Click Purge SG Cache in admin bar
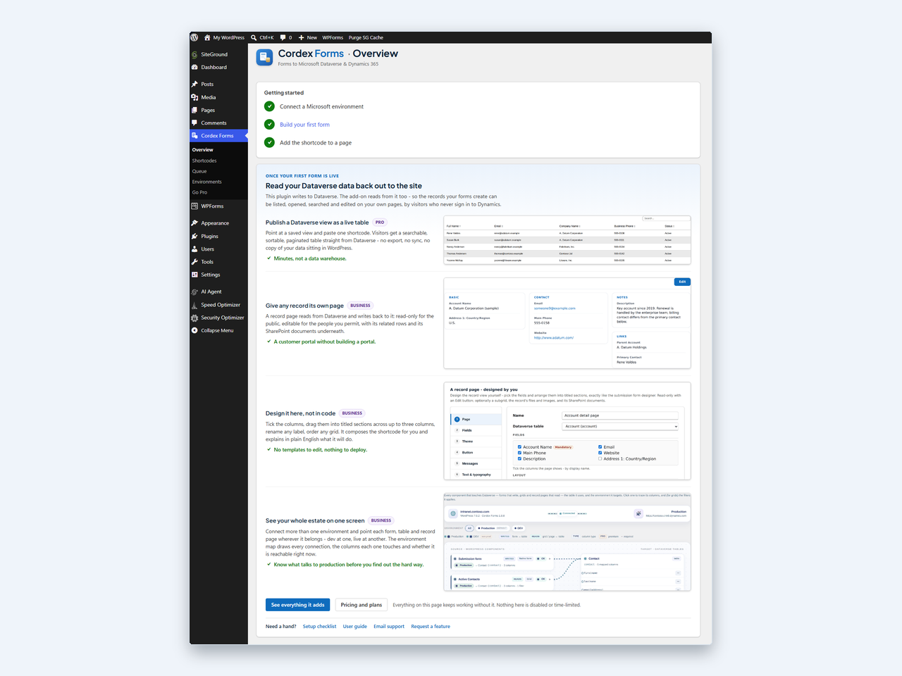 (x=366, y=37)
